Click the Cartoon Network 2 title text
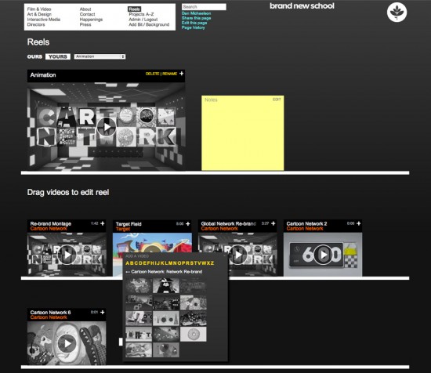This screenshot has height=373, width=431. pos(306,224)
